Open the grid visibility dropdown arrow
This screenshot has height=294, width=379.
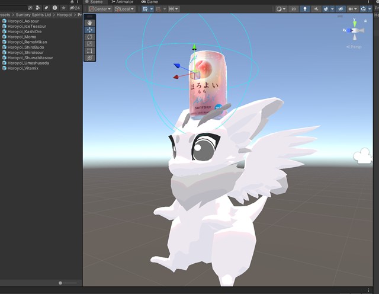click(152, 9)
